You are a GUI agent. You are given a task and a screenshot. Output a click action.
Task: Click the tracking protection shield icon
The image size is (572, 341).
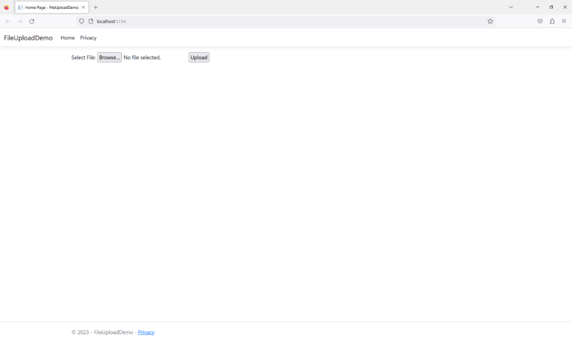tap(82, 21)
